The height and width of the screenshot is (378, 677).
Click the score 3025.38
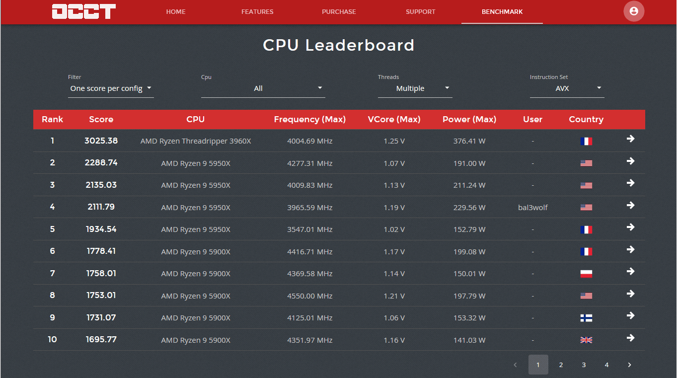[101, 141]
